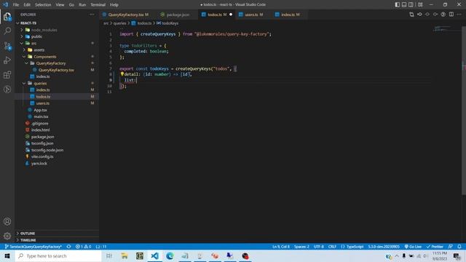Click the sync changes icon in status bar

click(68, 247)
